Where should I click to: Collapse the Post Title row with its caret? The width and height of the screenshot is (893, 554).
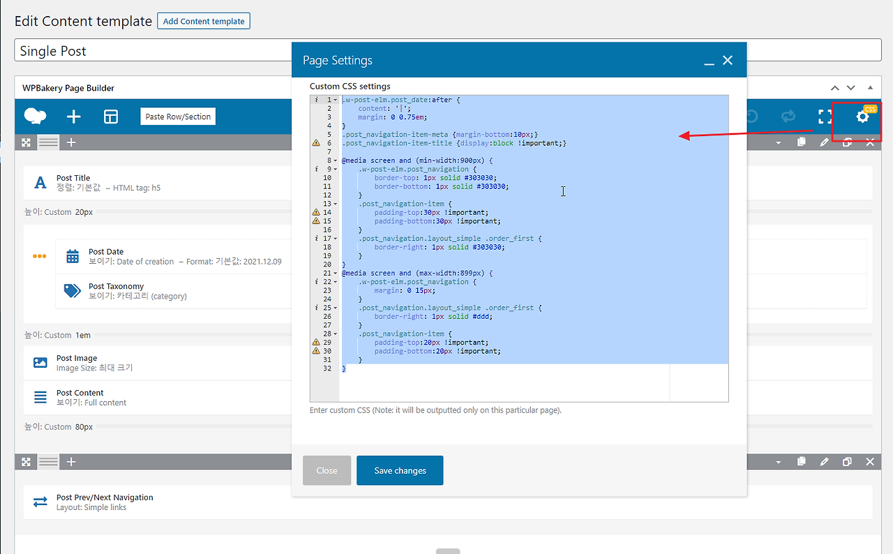point(779,143)
